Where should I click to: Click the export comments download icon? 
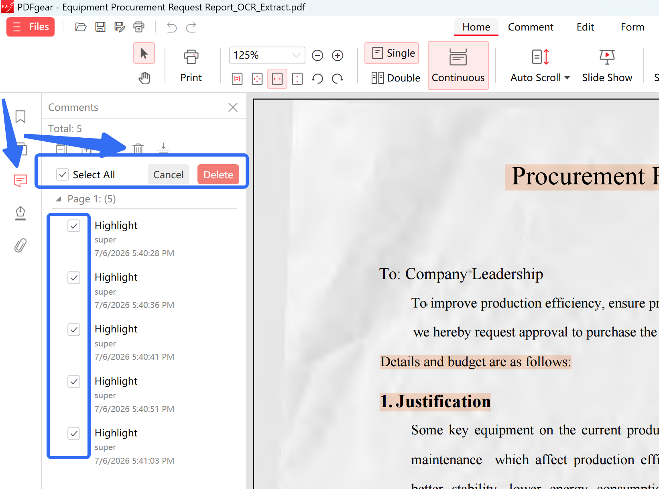pyautogui.click(x=163, y=148)
